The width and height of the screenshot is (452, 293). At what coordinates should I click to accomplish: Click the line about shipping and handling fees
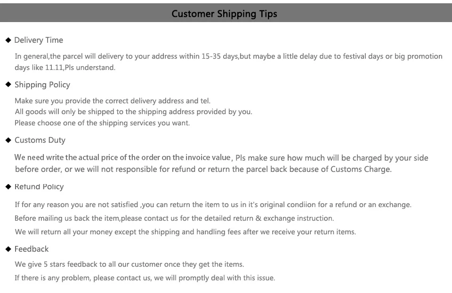pos(186,232)
